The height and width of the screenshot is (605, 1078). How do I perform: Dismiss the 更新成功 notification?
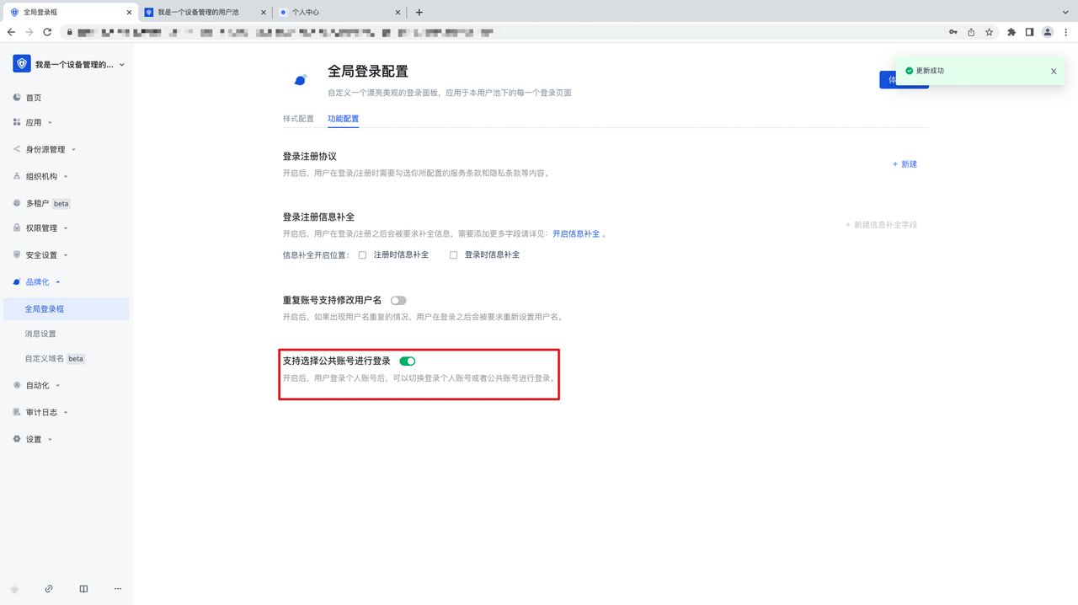(1053, 72)
